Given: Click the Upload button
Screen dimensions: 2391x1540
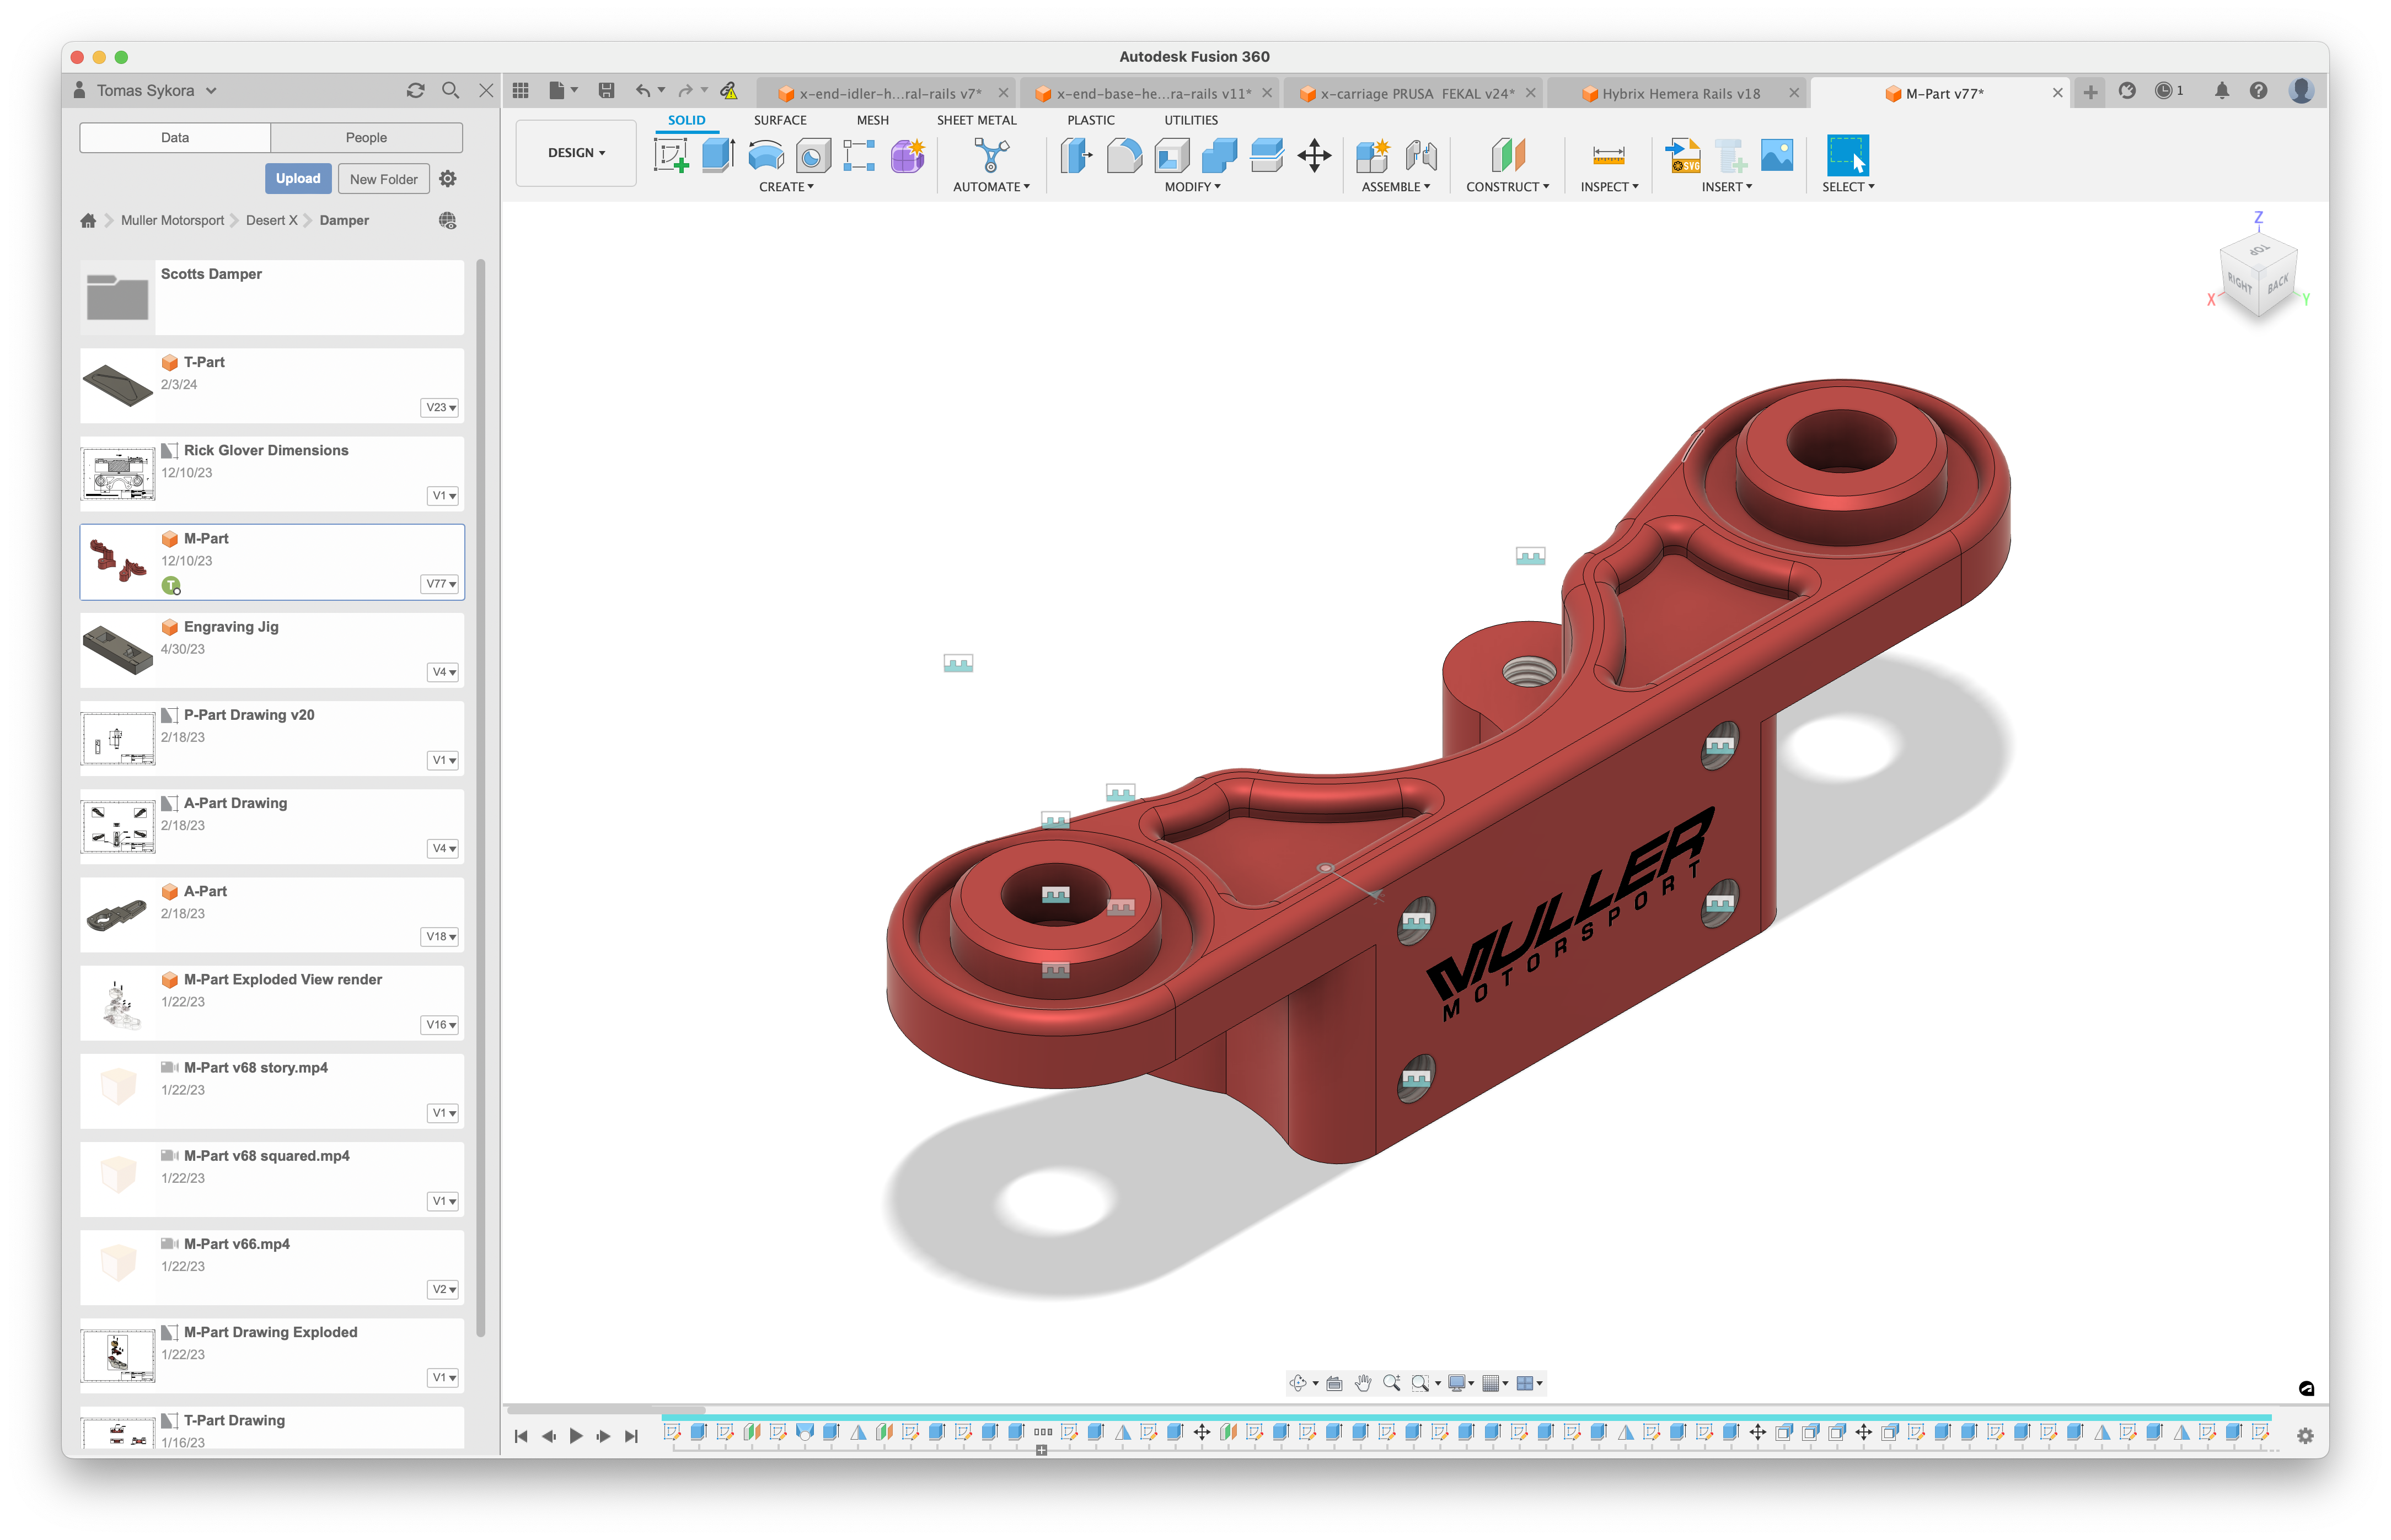Looking at the screenshot, I should [x=298, y=179].
